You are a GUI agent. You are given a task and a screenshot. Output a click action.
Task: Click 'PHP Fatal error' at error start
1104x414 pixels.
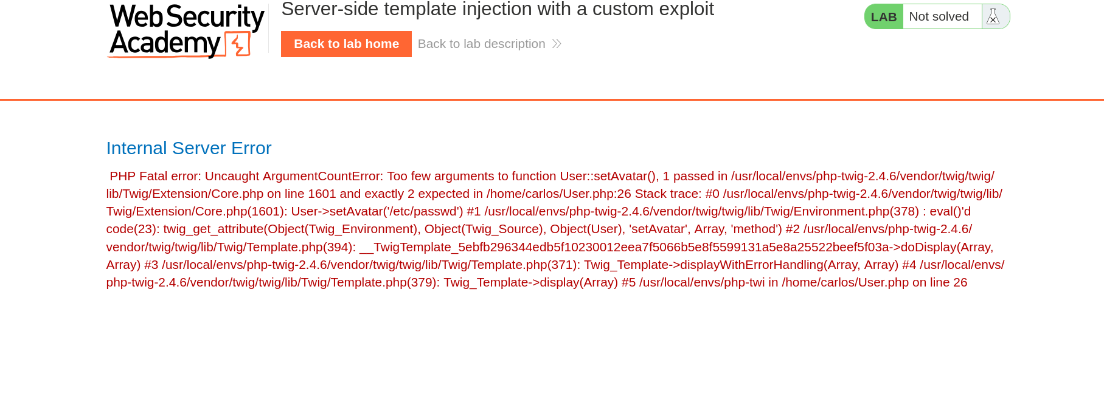click(x=153, y=176)
